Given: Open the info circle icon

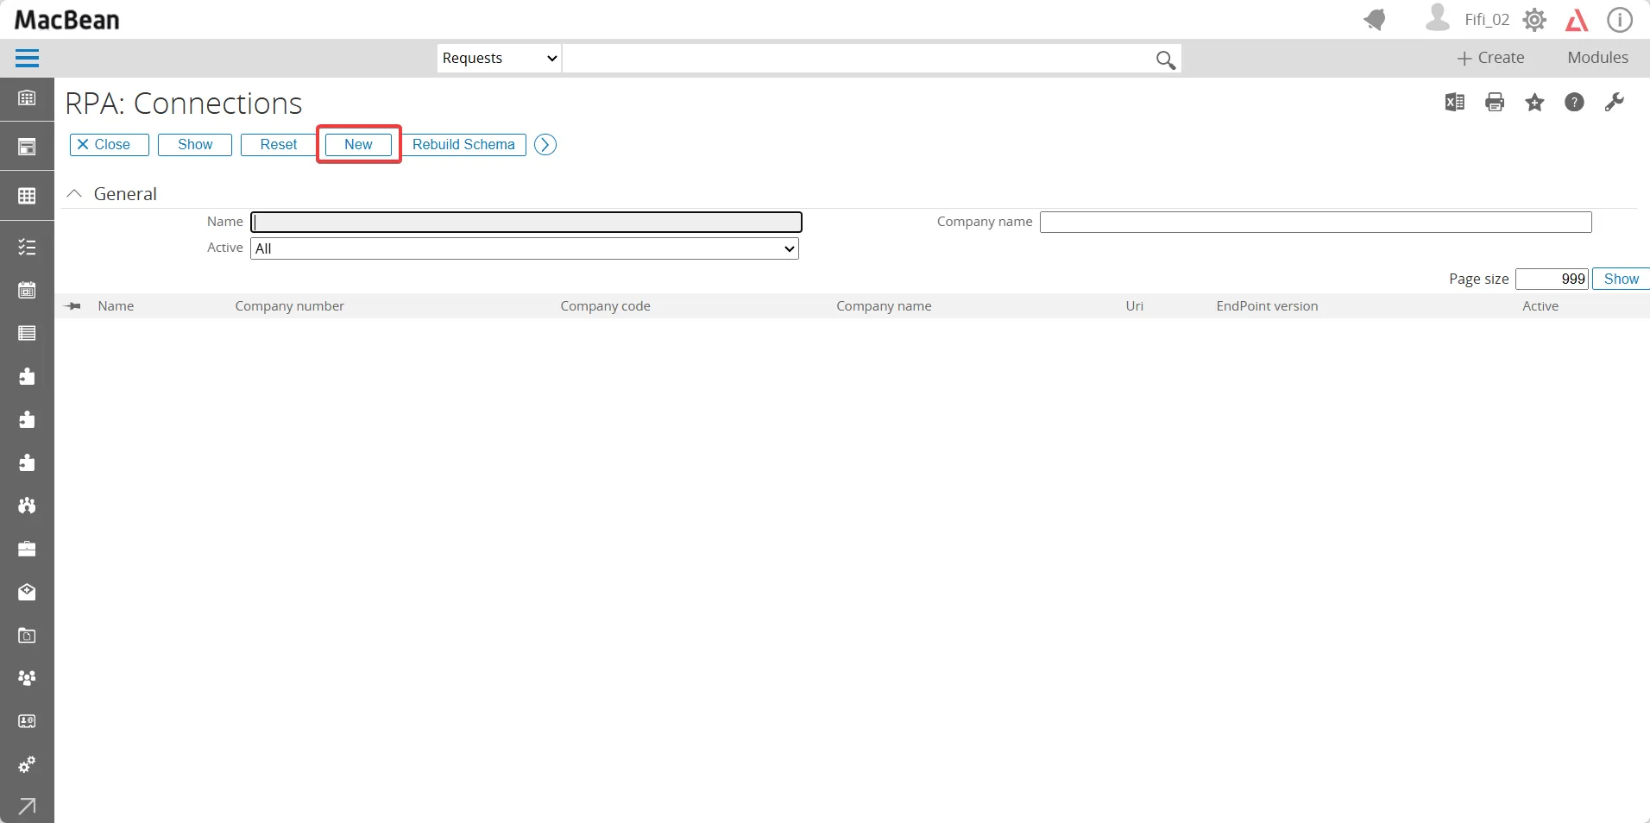Looking at the screenshot, I should click(x=1619, y=20).
